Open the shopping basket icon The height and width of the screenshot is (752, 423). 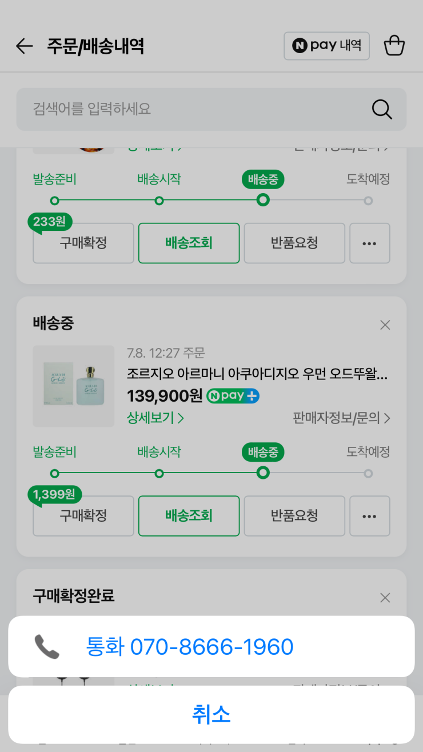(x=394, y=46)
